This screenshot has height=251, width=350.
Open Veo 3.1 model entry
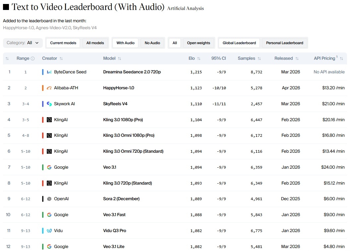(109, 167)
